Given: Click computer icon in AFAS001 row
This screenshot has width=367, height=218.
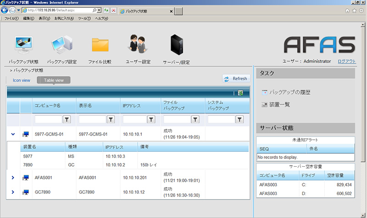Looking at the screenshot, I should click(26, 178).
